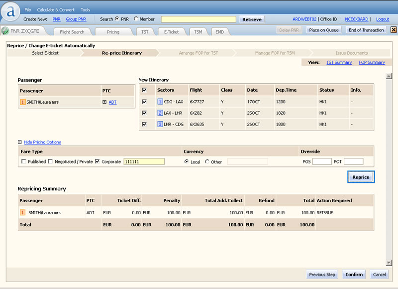398x289 pixels.
Task: Close the PNR with the X icon
Action: pos(393,30)
